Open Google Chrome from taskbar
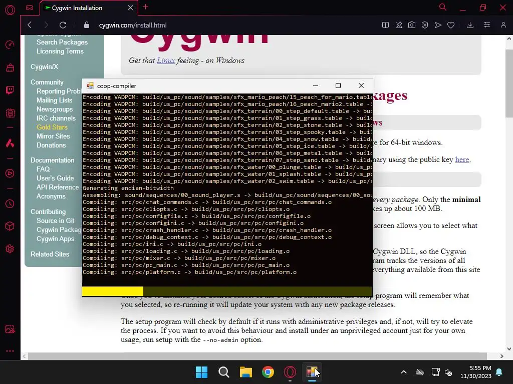This screenshot has height=384, width=513. coord(268,372)
